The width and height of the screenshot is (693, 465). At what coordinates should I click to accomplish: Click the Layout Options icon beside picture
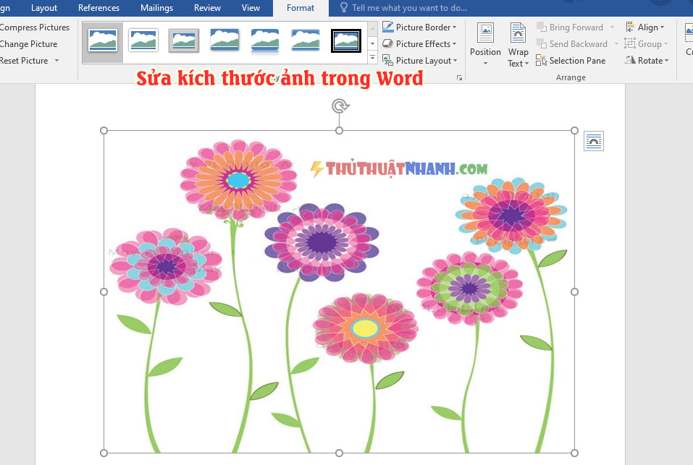[x=594, y=141]
